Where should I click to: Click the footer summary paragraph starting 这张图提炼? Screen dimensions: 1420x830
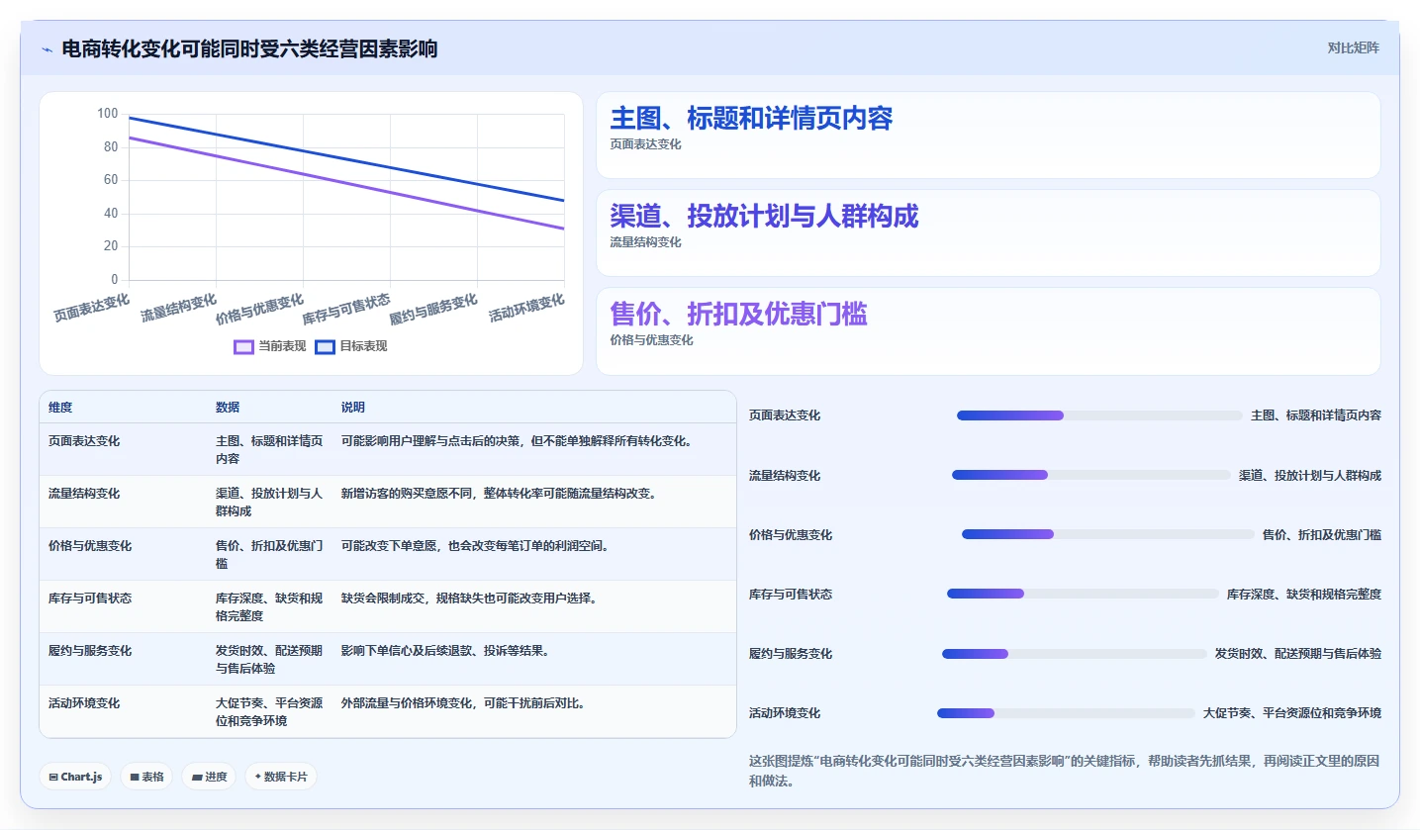click(1065, 771)
